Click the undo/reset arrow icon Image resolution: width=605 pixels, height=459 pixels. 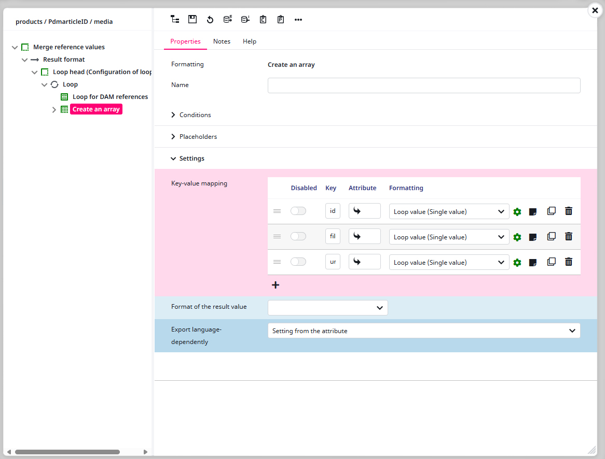[x=210, y=20]
